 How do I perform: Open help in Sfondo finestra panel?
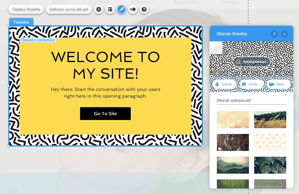click(x=274, y=34)
